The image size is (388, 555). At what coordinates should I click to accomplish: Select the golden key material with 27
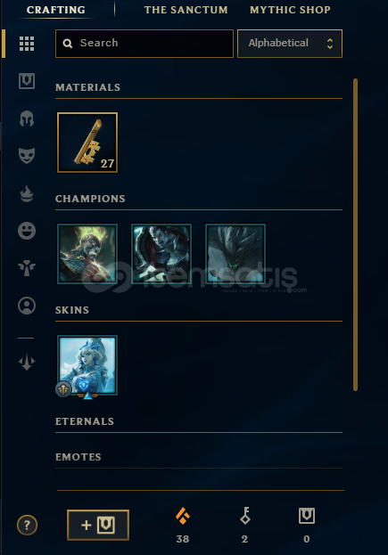tap(87, 143)
